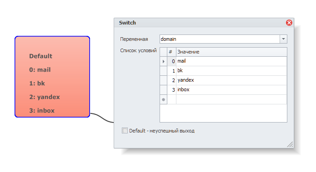Click the dialog resize grip corner
Image resolution: width=316 pixels, height=172 pixels.
point(290,144)
